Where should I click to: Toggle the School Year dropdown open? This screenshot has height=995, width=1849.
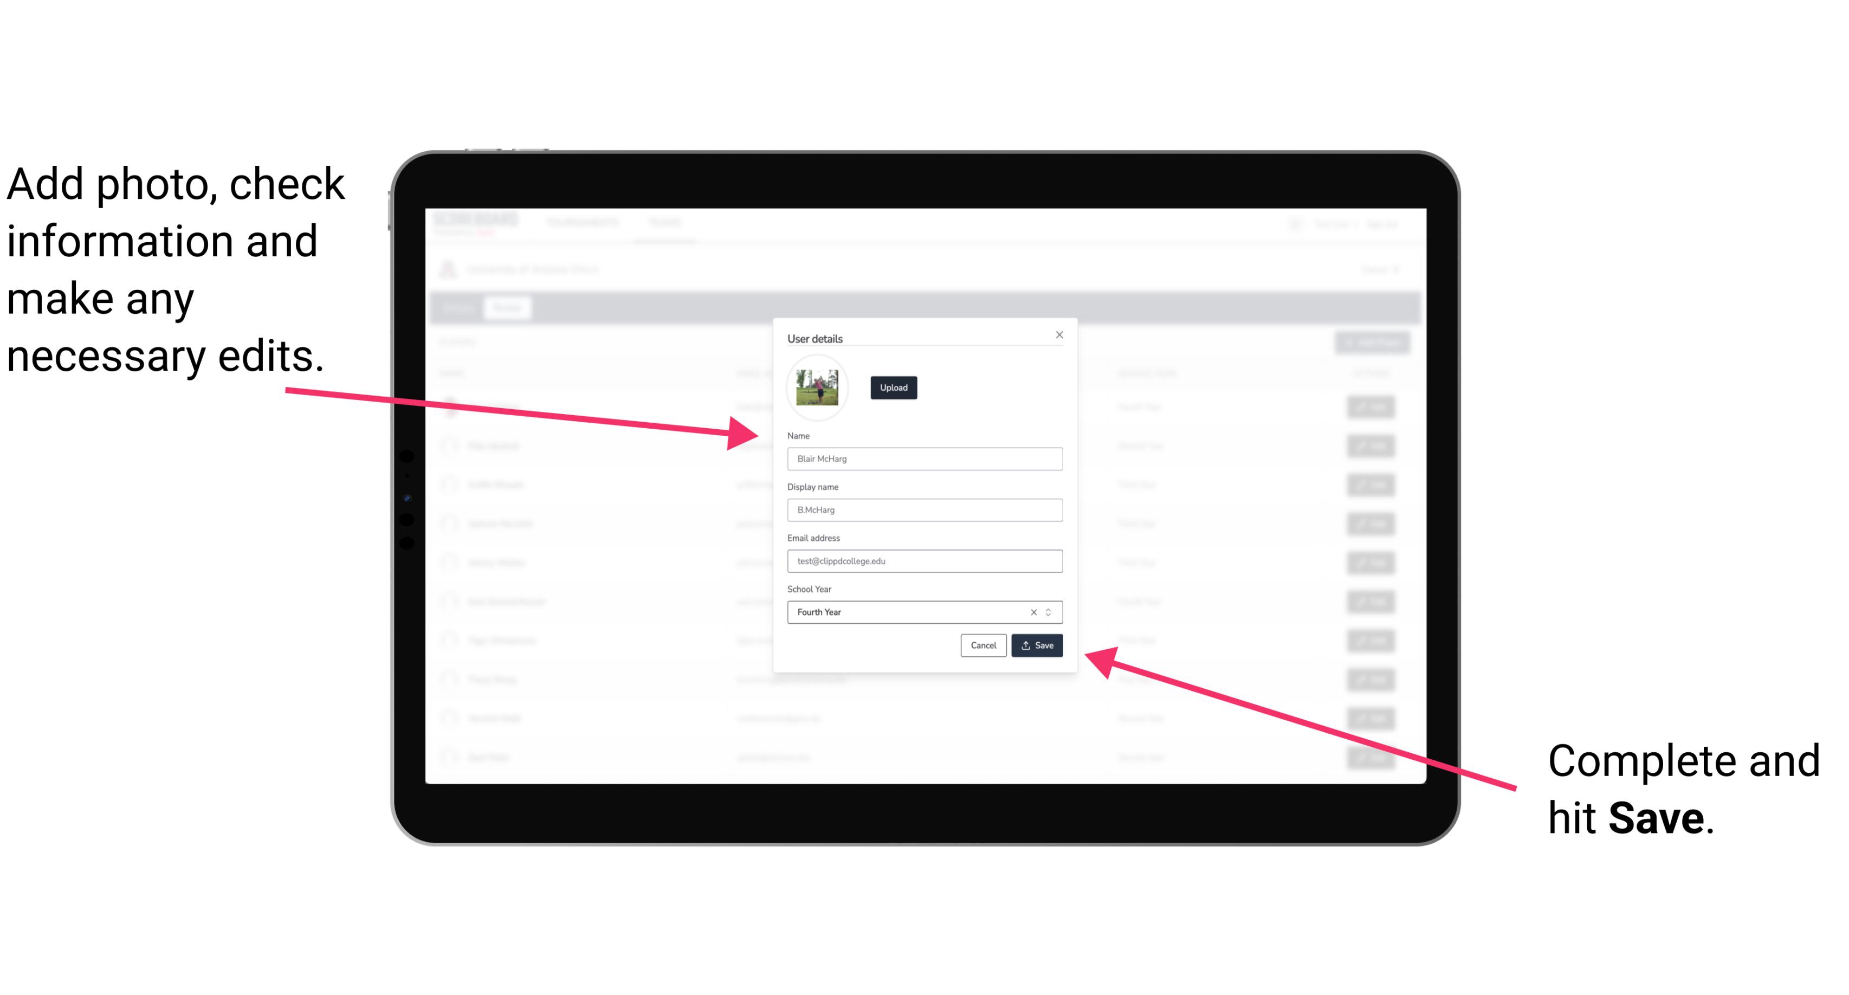tap(1050, 610)
